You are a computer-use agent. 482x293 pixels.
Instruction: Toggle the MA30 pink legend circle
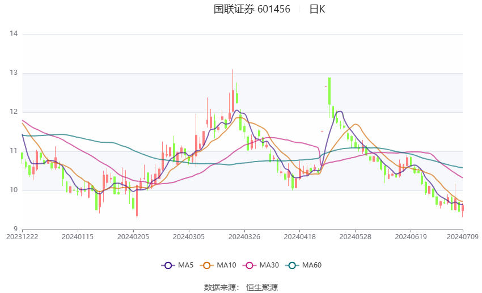tap(250, 265)
